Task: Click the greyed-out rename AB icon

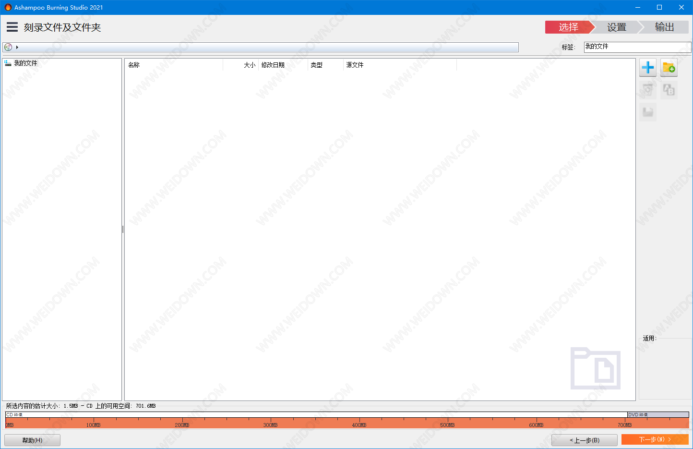Action: point(669,90)
